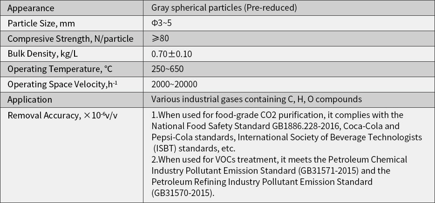Click the Application label cell
The image size is (435, 203).
click(30, 99)
